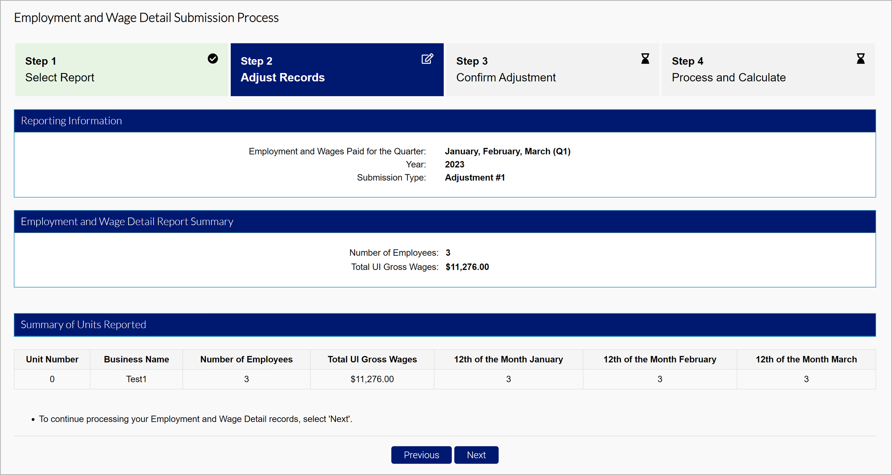Click the 12th of the Month January header
Screen dimensions: 892x475
click(508, 359)
